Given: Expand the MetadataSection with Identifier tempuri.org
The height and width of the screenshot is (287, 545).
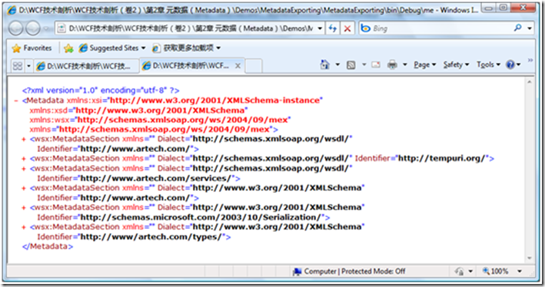Looking at the screenshot, I should click(24, 159).
